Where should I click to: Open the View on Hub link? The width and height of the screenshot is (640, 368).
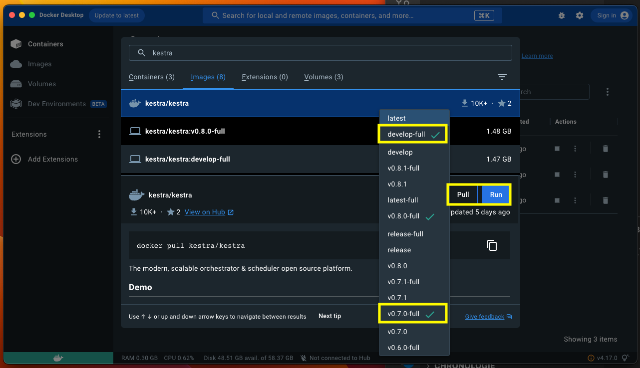205,212
